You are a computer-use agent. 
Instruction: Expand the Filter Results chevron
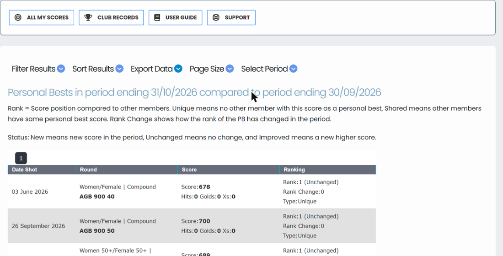point(61,69)
